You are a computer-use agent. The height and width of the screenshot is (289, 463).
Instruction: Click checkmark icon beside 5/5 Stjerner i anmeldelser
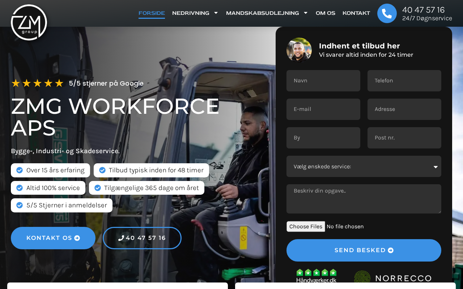point(20,206)
